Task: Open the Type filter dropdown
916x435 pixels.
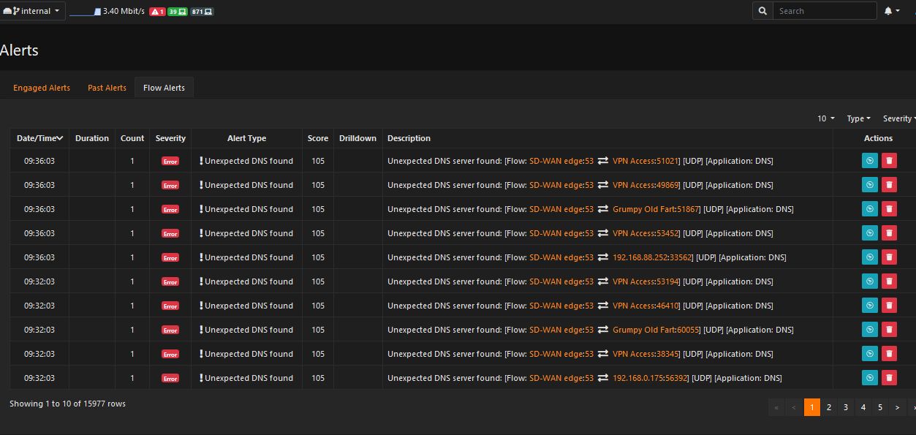Action: coord(858,118)
